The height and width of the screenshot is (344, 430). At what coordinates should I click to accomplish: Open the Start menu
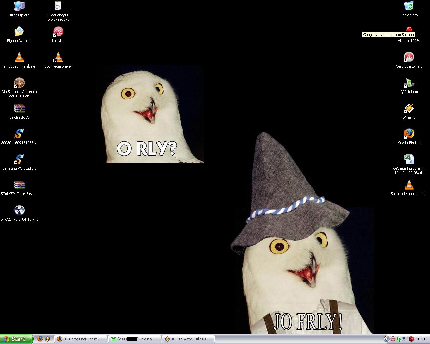coord(16,339)
